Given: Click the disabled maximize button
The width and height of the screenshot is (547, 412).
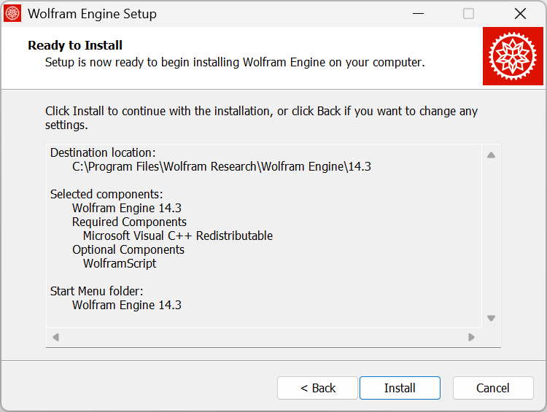Looking at the screenshot, I should pyautogui.click(x=468, y=14).
